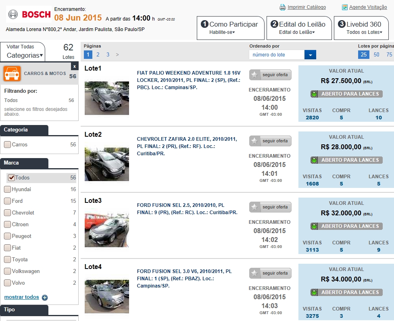Check the Fiat brand filter
This screenshot has height=321, width=394.
(x=8, y=248)
